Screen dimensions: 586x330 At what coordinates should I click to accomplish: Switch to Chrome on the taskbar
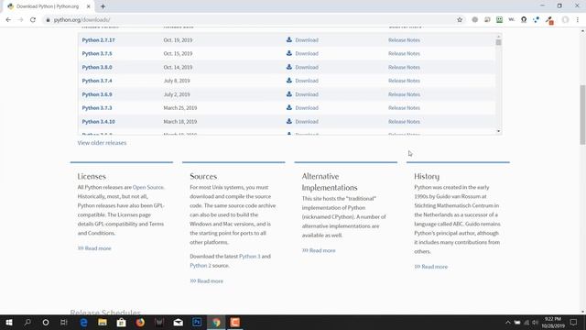[216, 322]
